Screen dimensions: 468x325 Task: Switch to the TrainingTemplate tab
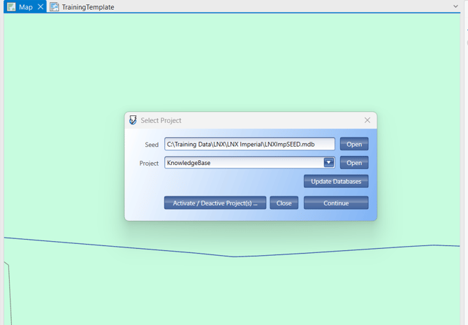[x=87, y=7]
